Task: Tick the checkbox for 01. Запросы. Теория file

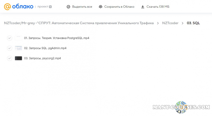Action: tap(10, 38)
